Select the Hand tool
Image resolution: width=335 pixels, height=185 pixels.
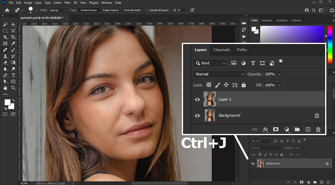pos(6,88)
